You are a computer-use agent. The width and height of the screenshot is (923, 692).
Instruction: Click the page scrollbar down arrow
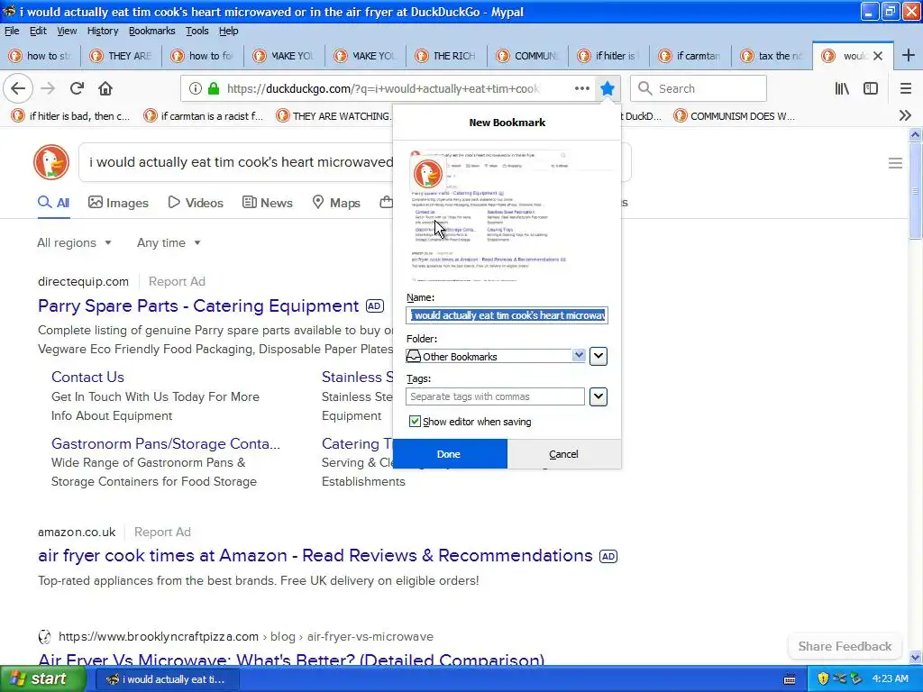(916, 657)
